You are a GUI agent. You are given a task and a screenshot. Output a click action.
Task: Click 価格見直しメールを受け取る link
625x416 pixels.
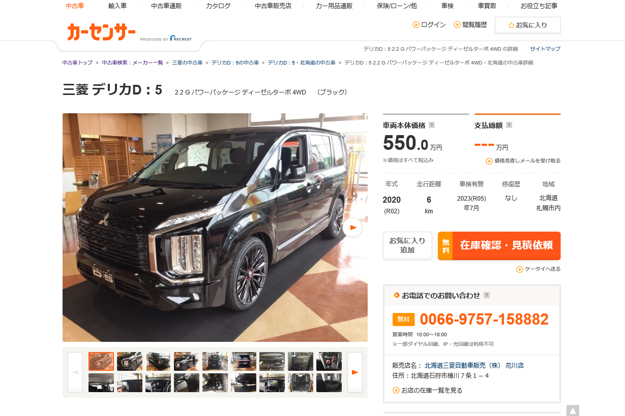(523, 161)
